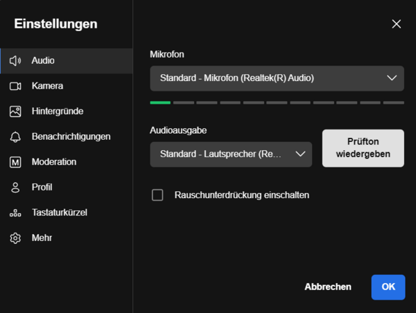
Task: Enable the Rauschunterdrückung einschalten checkbox
Action: point(157,195)
